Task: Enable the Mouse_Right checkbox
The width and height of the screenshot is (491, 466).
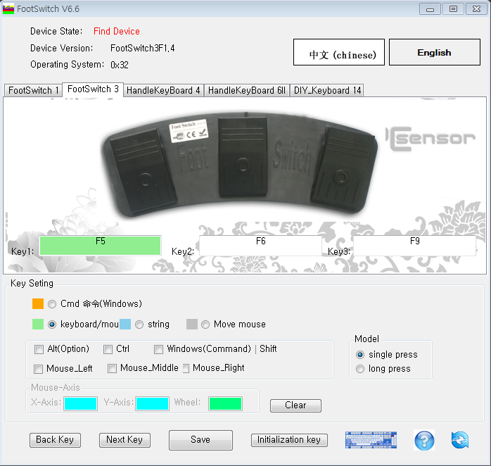Action: pyautogui.click(x=186, y=368)
